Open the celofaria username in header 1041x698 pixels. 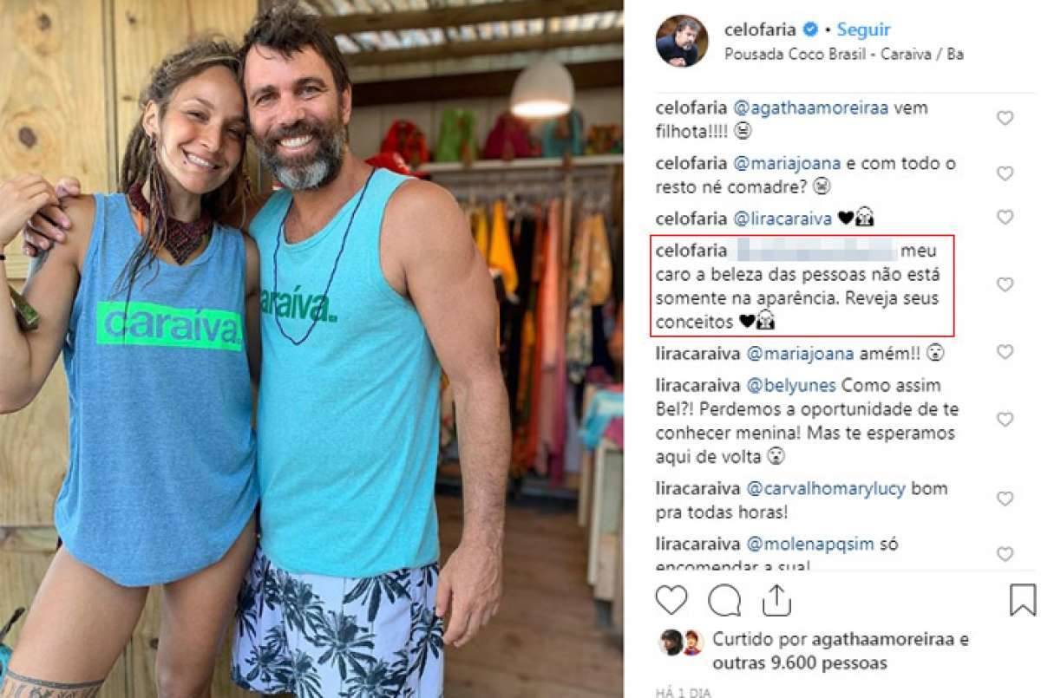click(760, 30)
